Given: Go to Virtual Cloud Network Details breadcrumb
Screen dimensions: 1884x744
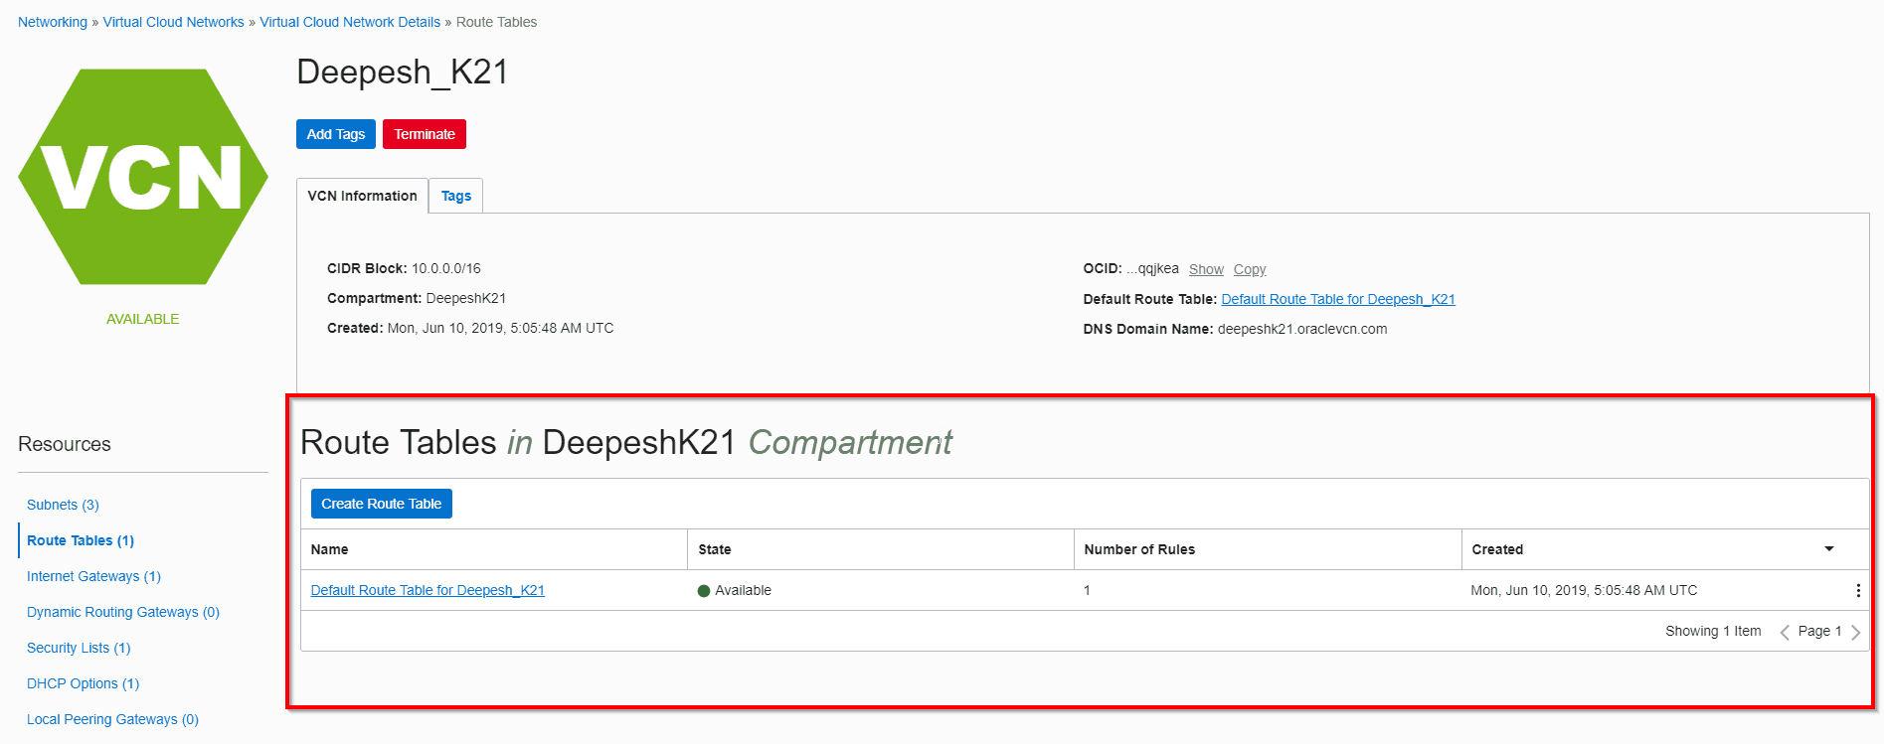Looking at the screenshot, I should 350,22.
